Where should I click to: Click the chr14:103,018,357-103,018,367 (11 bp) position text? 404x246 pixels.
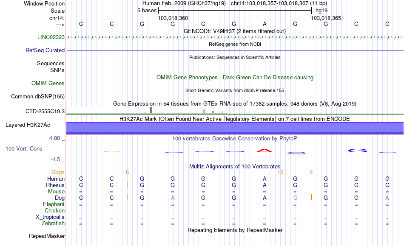point(279,3)
